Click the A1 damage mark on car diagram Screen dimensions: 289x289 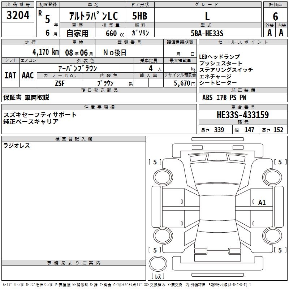(262, 203)
